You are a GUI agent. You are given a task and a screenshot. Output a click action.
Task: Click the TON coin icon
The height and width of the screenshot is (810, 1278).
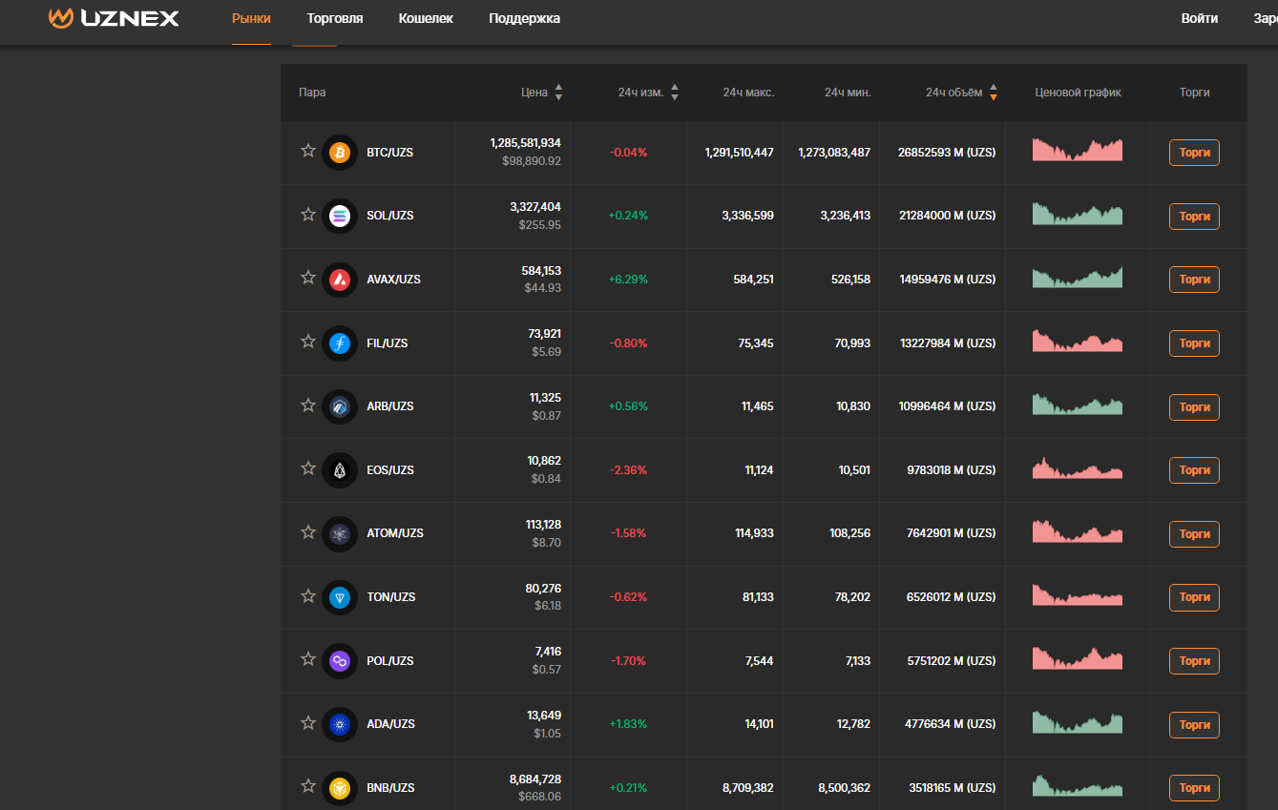click(x=340, y=597)
